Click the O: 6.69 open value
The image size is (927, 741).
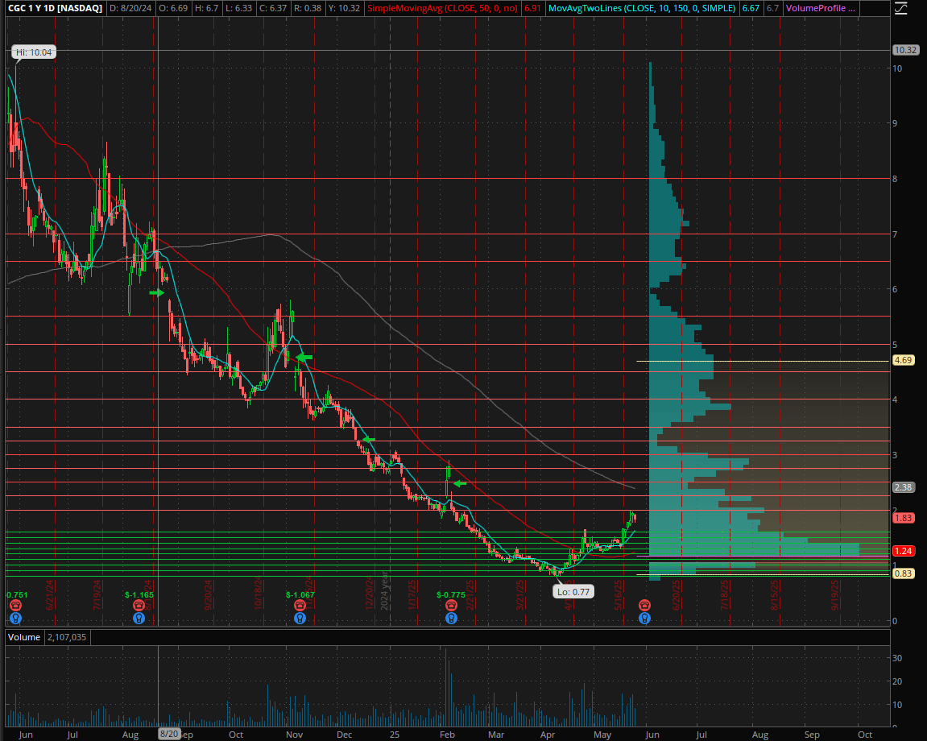coord(175,8)
